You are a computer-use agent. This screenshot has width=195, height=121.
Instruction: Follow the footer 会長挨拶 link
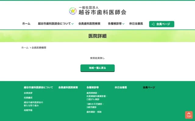[28, 93]
